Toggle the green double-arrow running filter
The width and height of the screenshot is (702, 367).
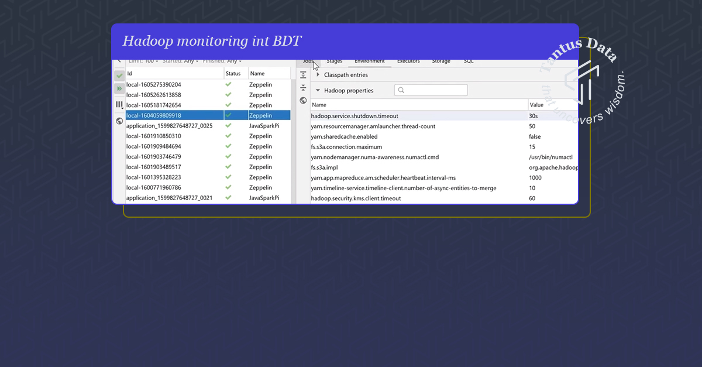119,88
